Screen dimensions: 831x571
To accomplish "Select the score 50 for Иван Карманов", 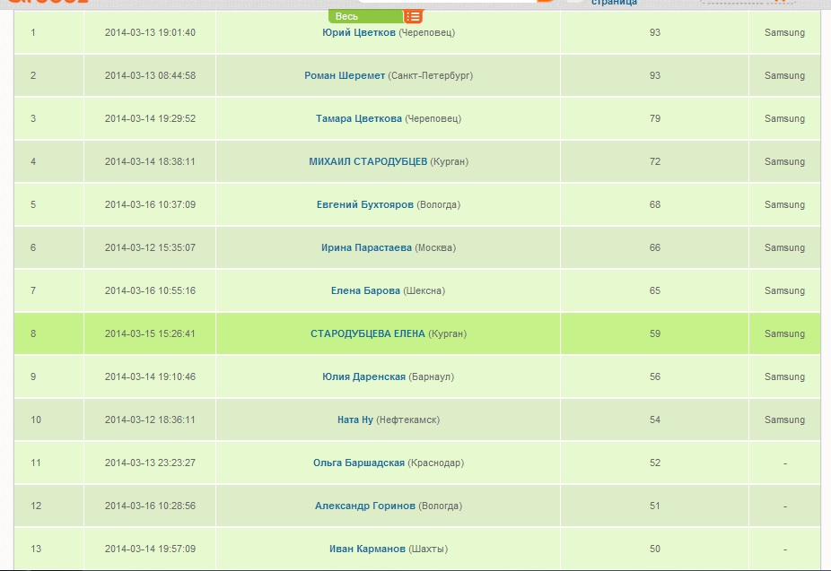I will point(655,549).
